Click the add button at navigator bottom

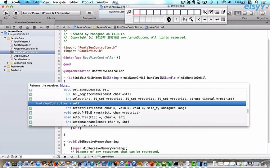coord(3,157)
